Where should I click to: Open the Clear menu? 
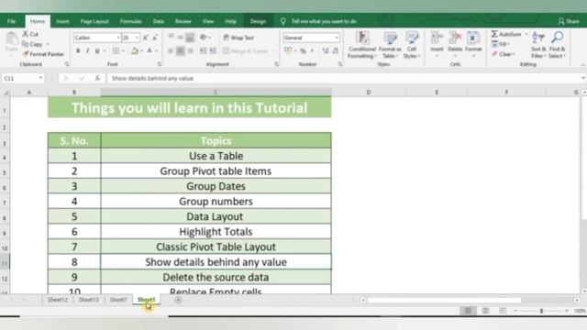pos(503,54)
